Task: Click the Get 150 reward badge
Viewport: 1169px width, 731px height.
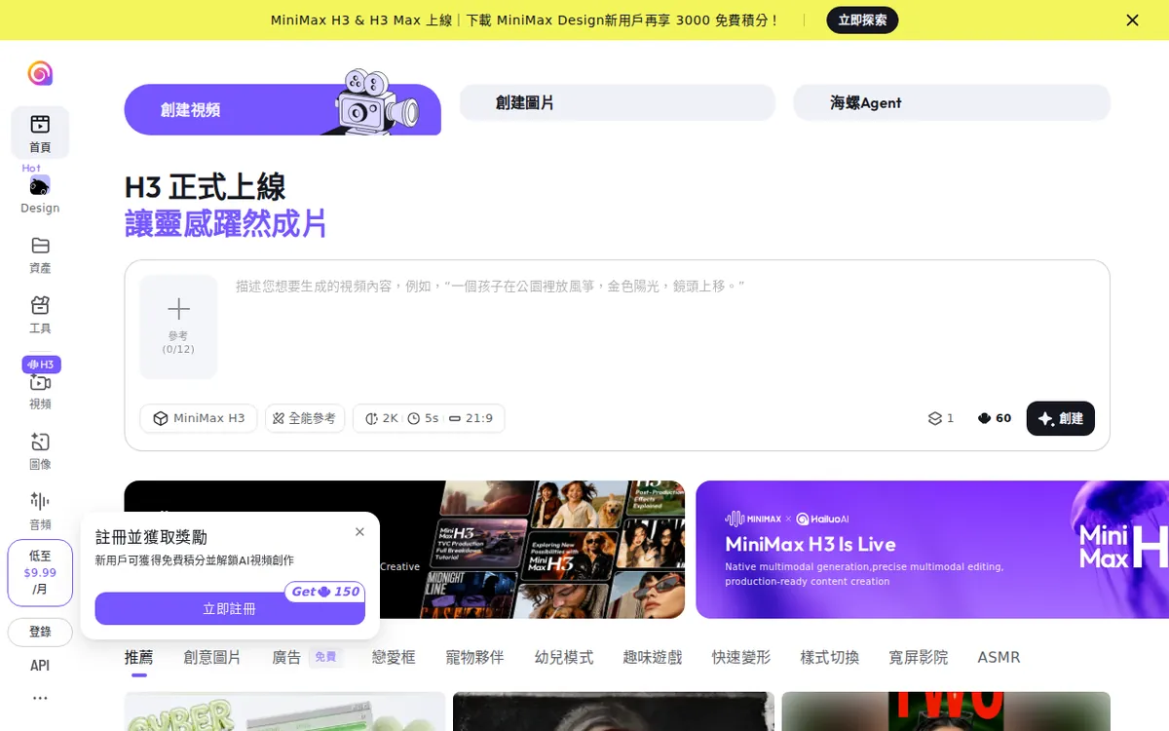Action: tap(325, 592)
